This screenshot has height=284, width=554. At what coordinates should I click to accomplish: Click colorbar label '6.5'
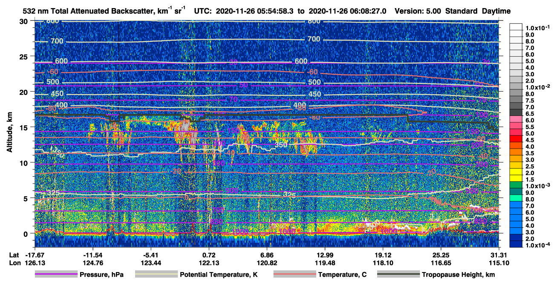[530, 114]
